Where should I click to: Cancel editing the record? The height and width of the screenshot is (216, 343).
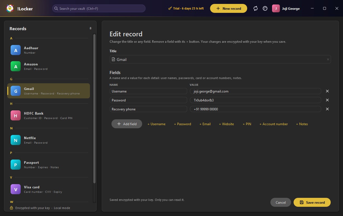pos(281,202)
